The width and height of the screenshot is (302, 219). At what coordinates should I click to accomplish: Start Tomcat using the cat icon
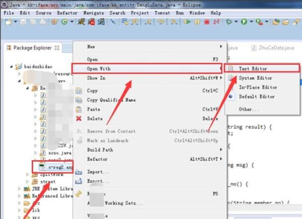pos(81,22)
